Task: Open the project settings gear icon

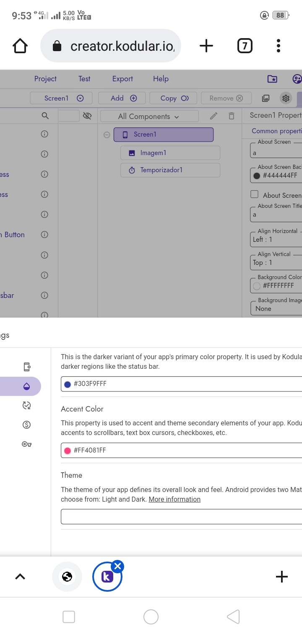Action: pos(286,98)
